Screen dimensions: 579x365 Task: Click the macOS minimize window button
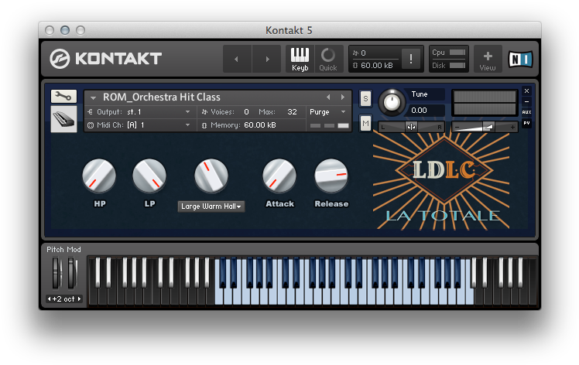[65, 30]
